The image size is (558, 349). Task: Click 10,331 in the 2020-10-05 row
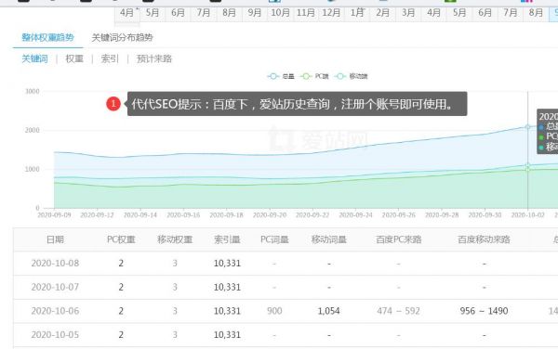227,335
